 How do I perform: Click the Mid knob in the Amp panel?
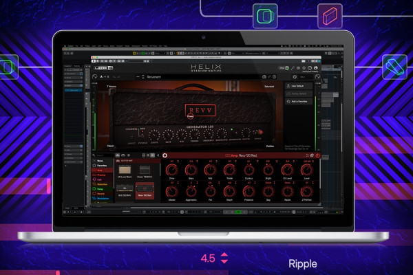point(210,170)
